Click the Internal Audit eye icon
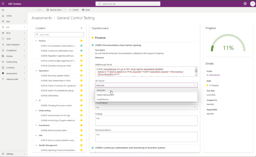256x157 pixels. pos(3,79)
